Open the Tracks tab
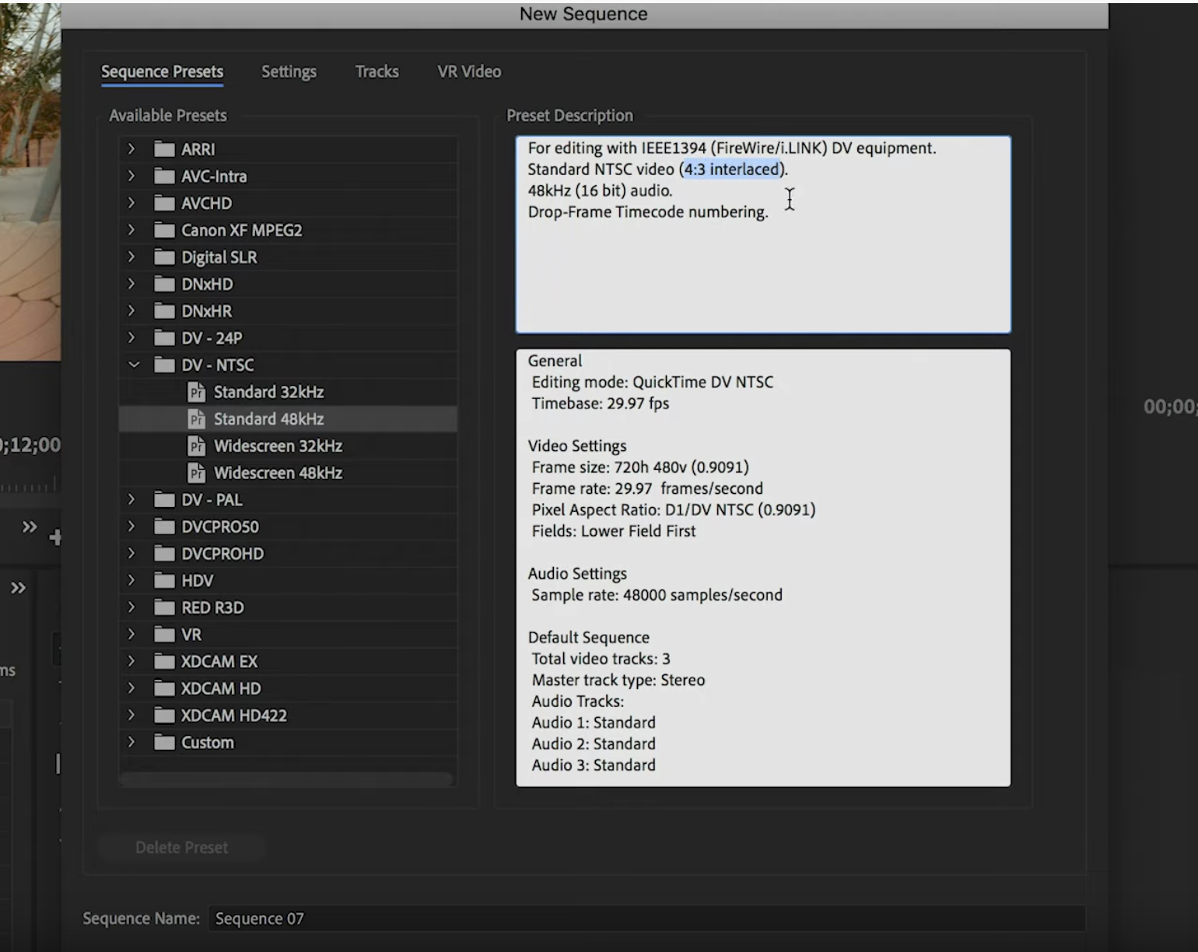This screenshot has width=1198, height=952. 377,72
